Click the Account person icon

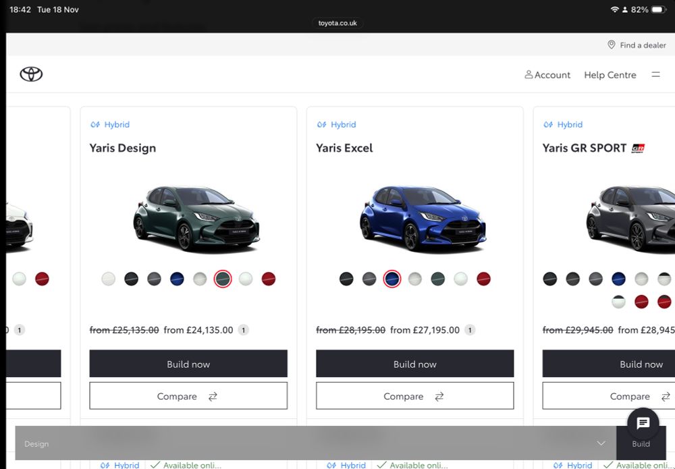[x=529, y=75]
